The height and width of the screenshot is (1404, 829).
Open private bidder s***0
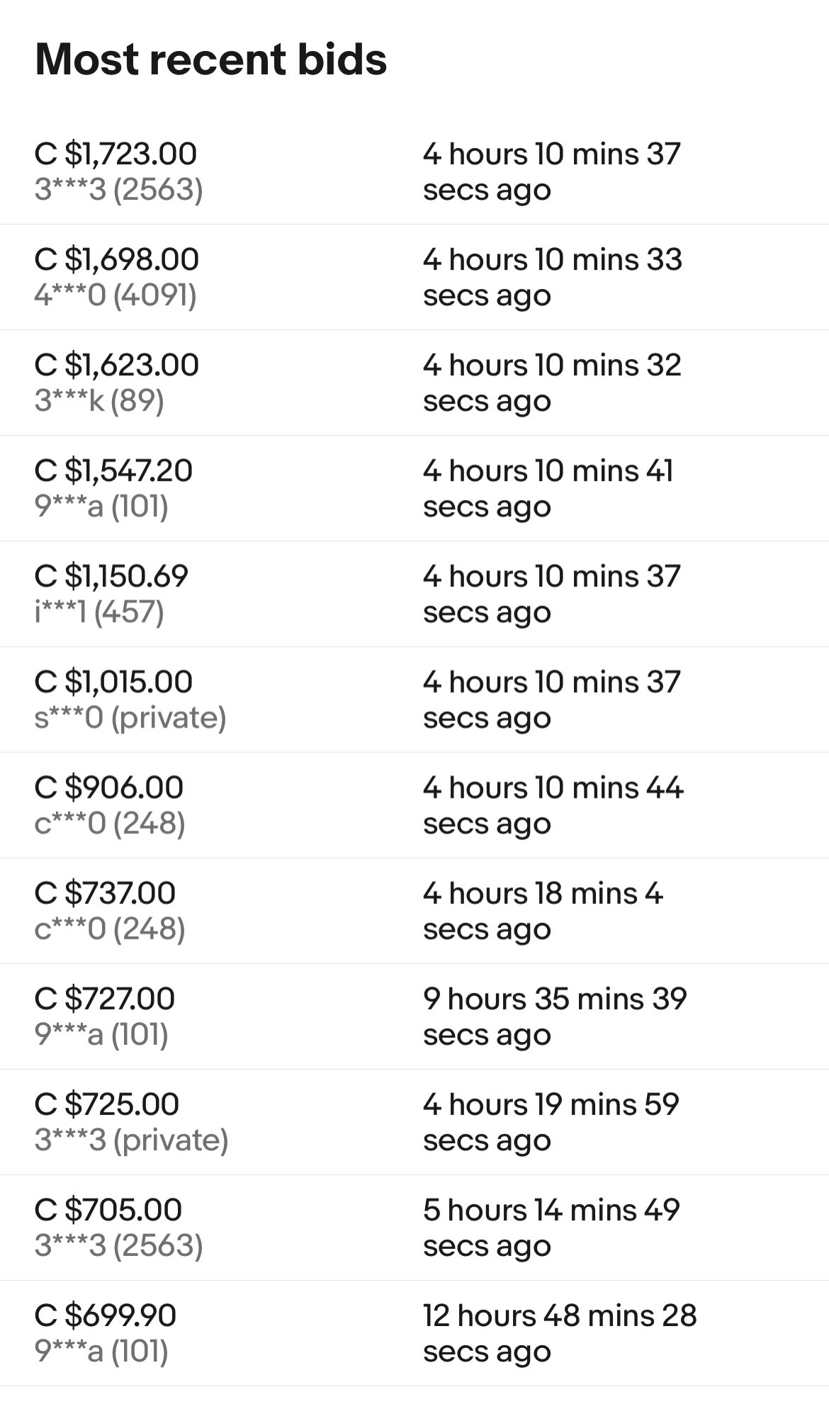130,718
